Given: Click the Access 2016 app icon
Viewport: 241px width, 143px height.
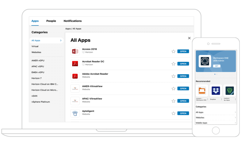Looking at the screenshot, I should click(x=75, y=51).
